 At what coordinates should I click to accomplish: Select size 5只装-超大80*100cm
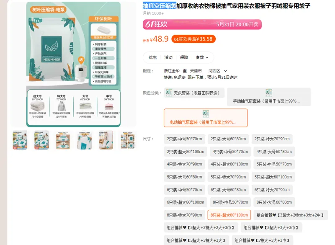pyautogui.click(x=273, y=177)
